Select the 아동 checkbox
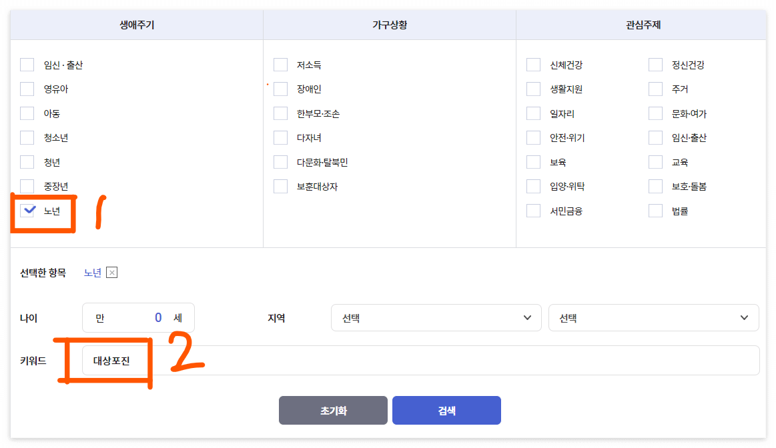Viewport: 776px width, 448px height. point(27,113)
